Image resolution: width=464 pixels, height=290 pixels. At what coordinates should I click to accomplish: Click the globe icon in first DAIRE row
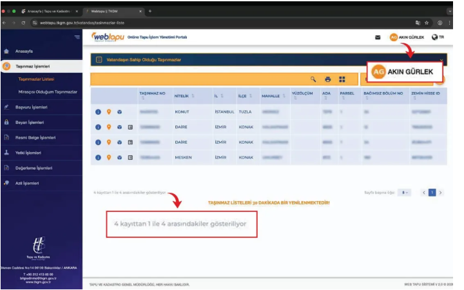tap(119, 127)
